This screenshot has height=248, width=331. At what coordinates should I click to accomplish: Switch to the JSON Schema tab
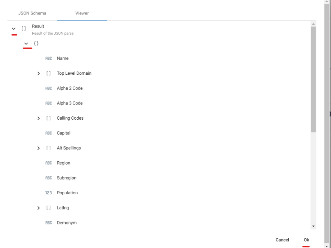click(32, 13)
